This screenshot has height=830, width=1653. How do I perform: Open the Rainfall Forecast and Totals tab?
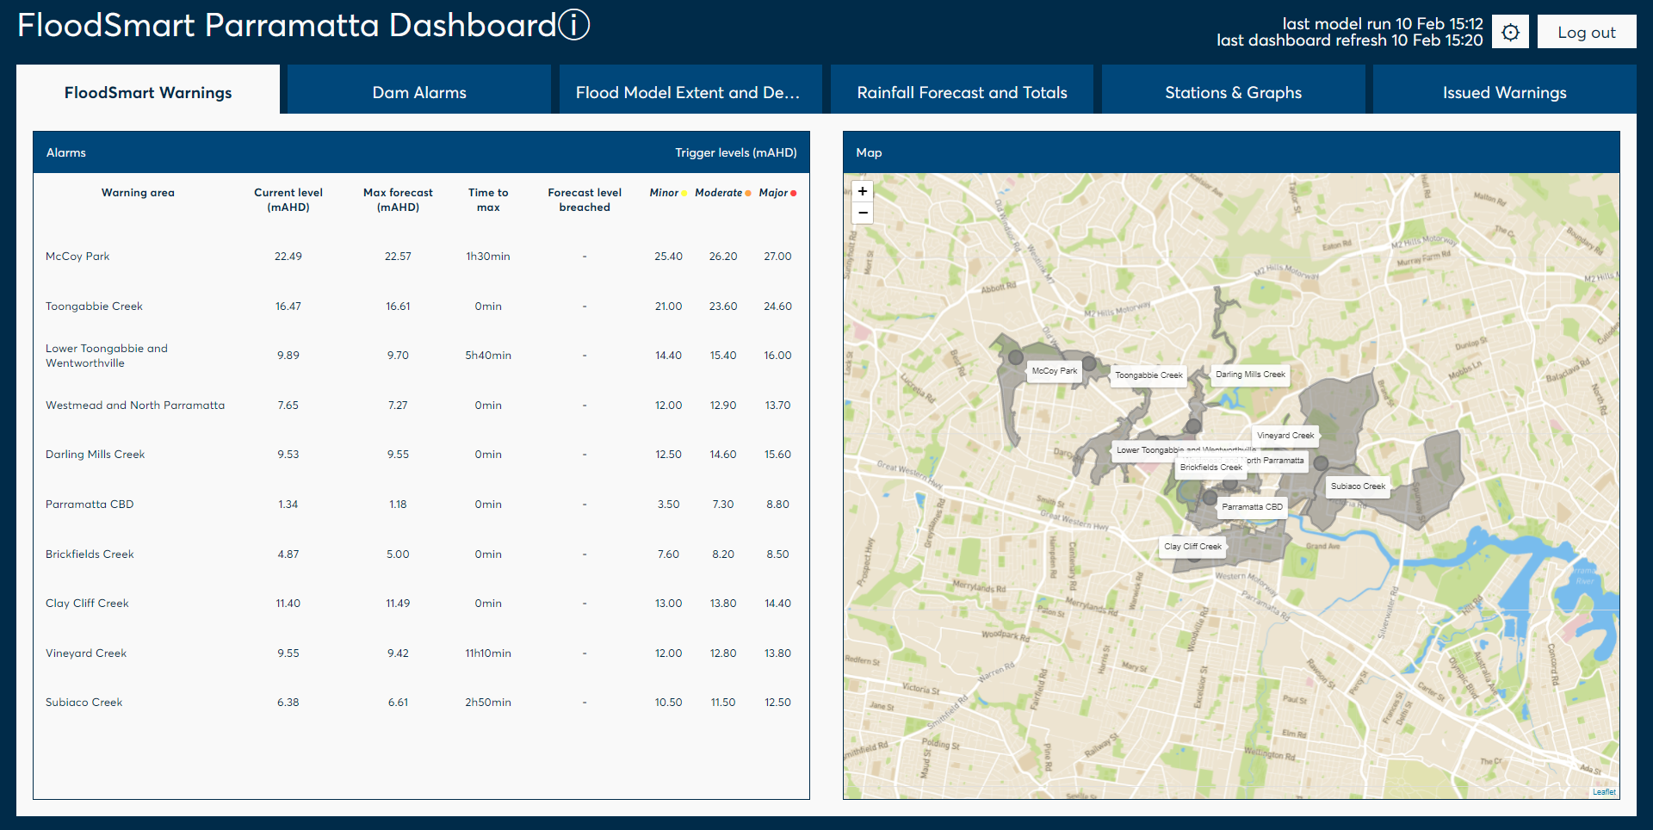click(x=962, y=92)
